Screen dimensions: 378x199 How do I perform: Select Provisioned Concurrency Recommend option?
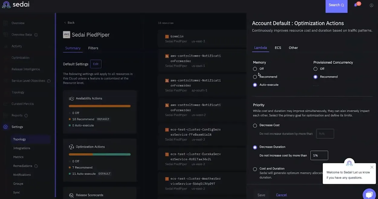click(315, 77)
